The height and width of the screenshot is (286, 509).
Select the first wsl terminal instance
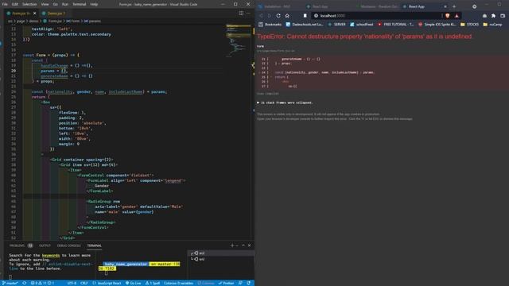pyautogui.click(x=221, y=253)
